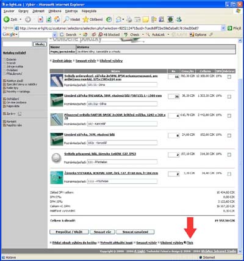Click thumbnail of first industrial fluorescent fixture
The width and height of the screenshot is (244, 261).
(x=57, y=80)
